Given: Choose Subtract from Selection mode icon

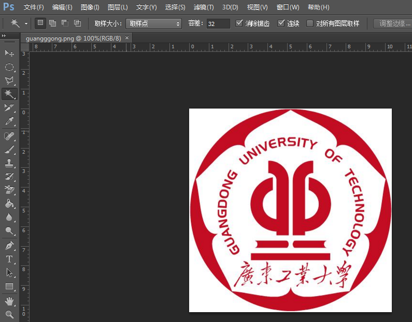Looking at the screenshot, I should [65, 23].
